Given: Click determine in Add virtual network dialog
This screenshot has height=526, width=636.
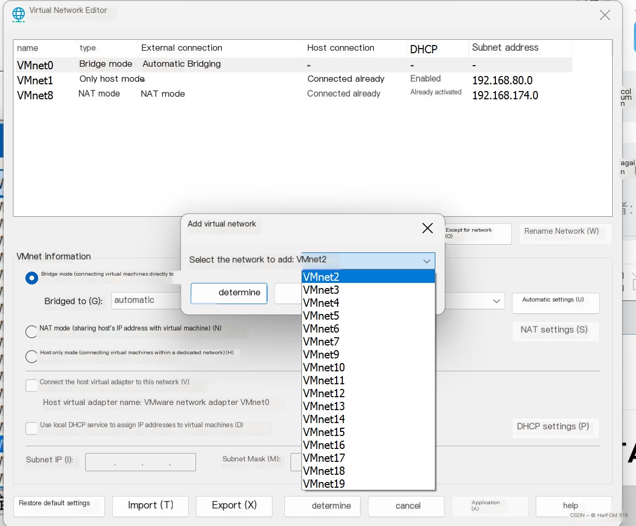Looking at the screenshot, I should [229, 293].
